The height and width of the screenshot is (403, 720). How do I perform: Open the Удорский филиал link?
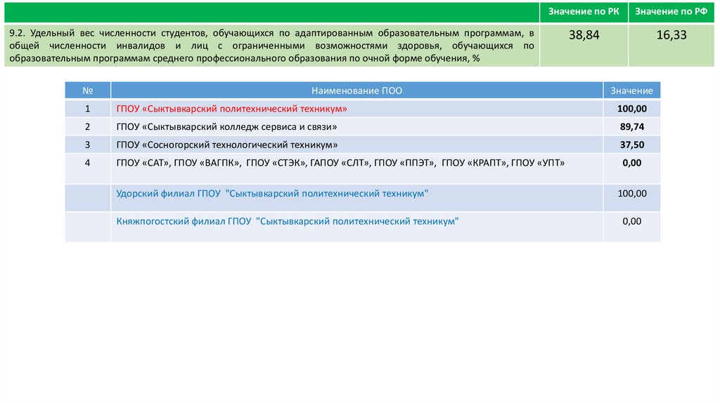[x=272, y=193]
